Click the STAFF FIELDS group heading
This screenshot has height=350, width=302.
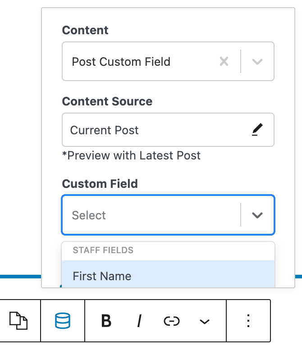coord(103,250)
